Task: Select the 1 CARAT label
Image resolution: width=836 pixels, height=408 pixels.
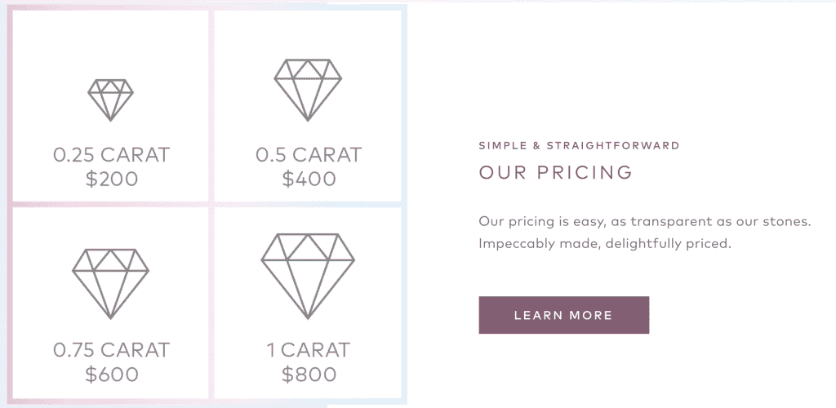Action: pyautogui.click(x=308, y=350)
